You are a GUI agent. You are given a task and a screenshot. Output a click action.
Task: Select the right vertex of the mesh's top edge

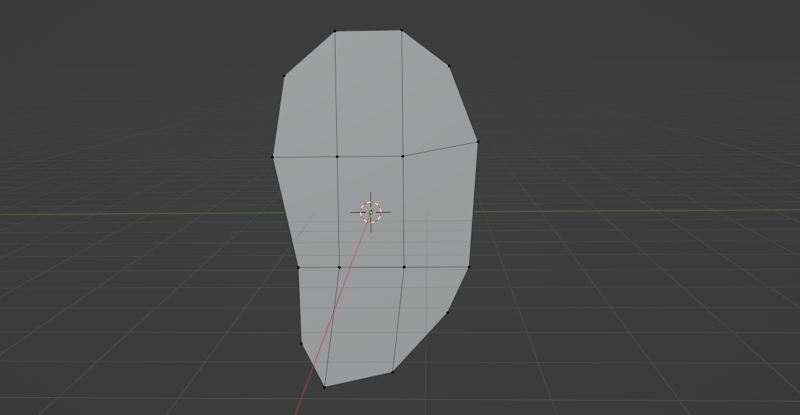pyautogui.click(x=401, y=30)
